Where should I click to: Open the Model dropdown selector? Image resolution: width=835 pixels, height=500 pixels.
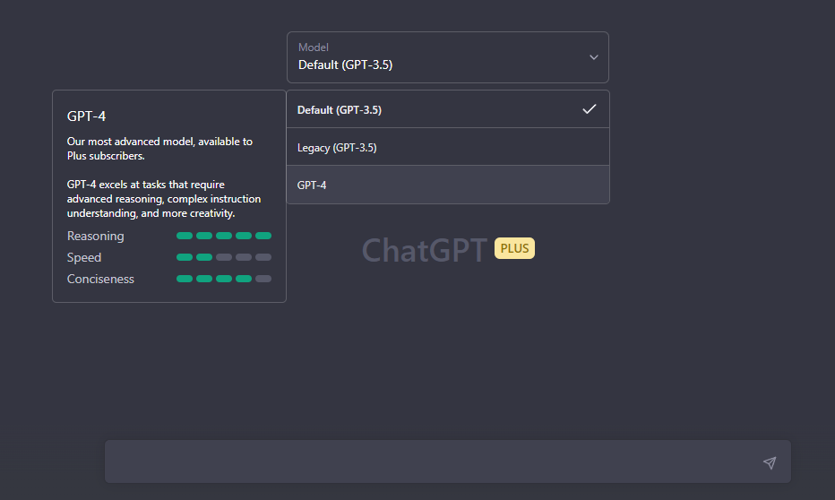447,57
